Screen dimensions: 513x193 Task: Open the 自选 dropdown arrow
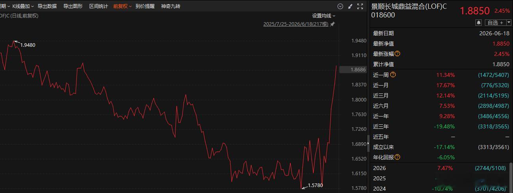509,23
